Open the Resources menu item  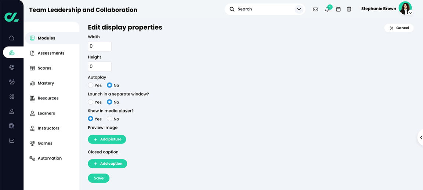(48, 98)
